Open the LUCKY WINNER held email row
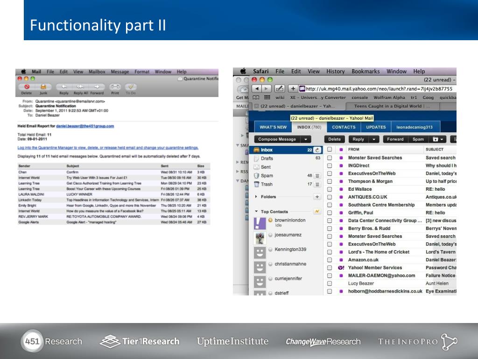This screenshot has width=478, height=359. tap(114, 194)
